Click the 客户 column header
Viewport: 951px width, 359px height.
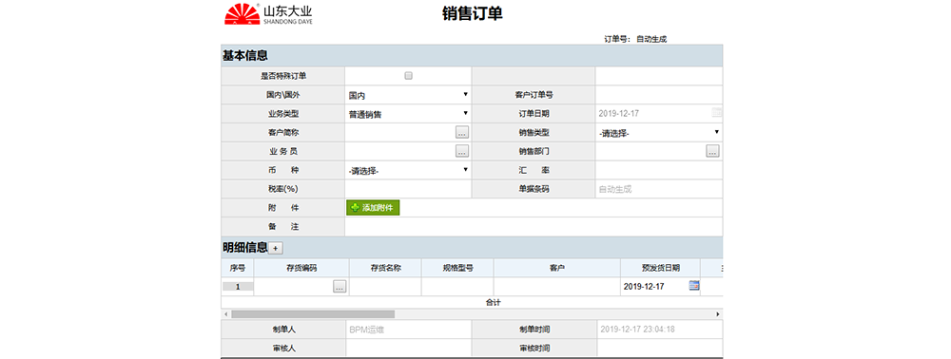[x=556, y=268]
